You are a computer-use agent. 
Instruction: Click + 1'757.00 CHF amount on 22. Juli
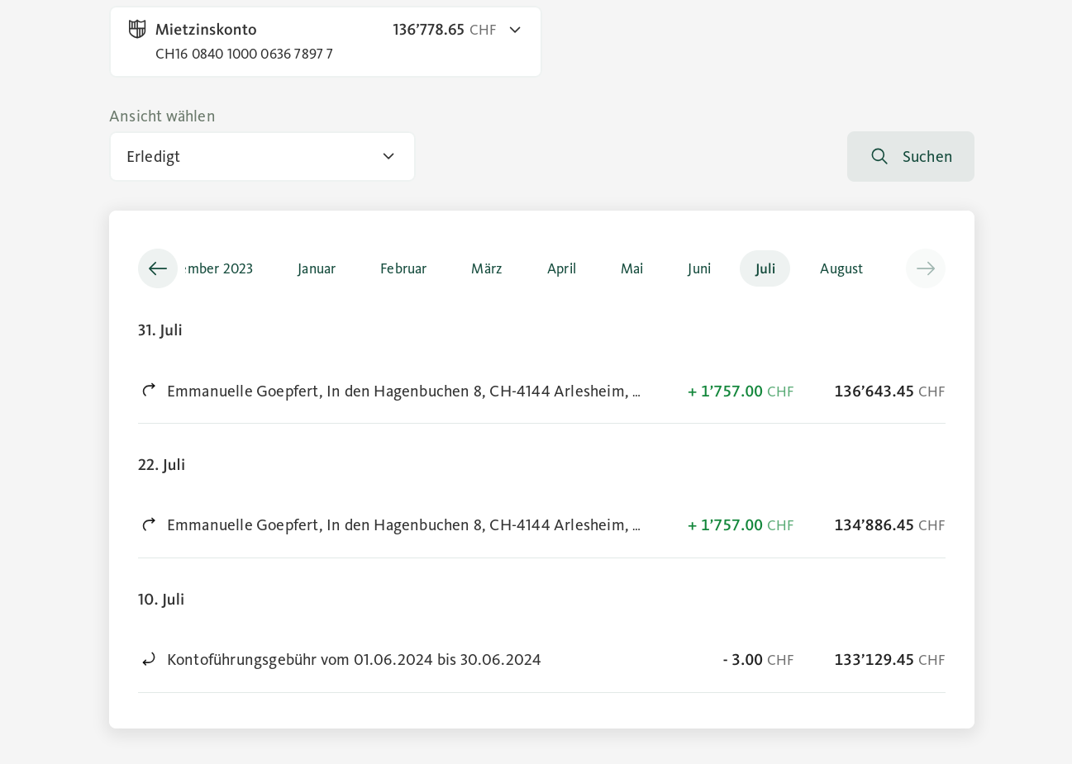741,525
